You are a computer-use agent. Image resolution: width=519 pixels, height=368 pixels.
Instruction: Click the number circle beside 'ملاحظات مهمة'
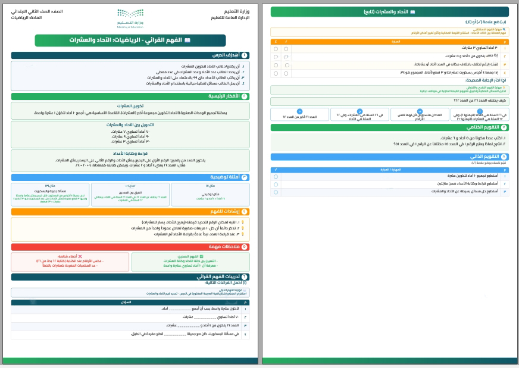click(x=244, y=247)
